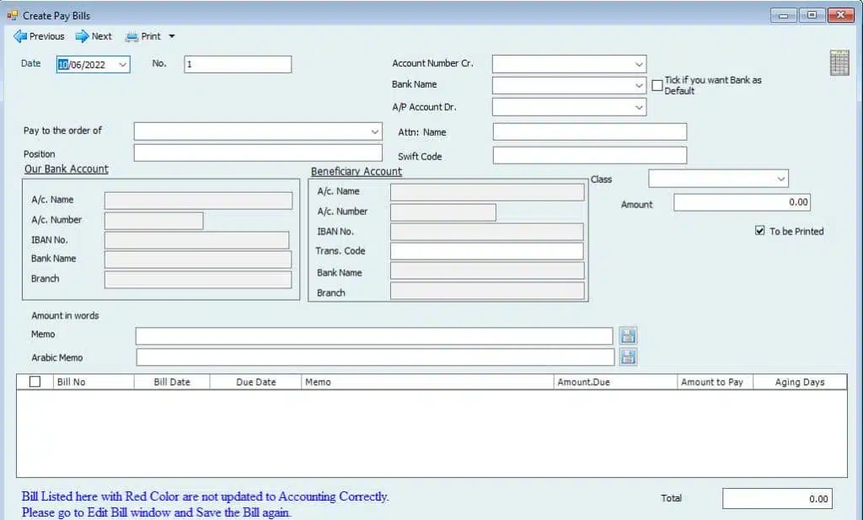Toggle select-all checkbox in bill list header

click(x=35, y=382)
